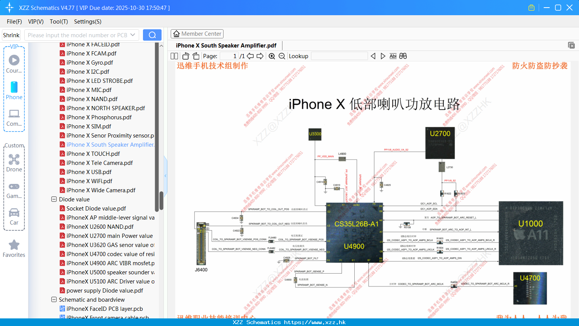Open the VIP(V) menu
Image resolution: width=579 pixels, height=326 pixels.
(36, 22)
